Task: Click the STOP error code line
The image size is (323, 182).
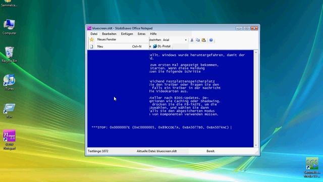Action: coord(160,127)
